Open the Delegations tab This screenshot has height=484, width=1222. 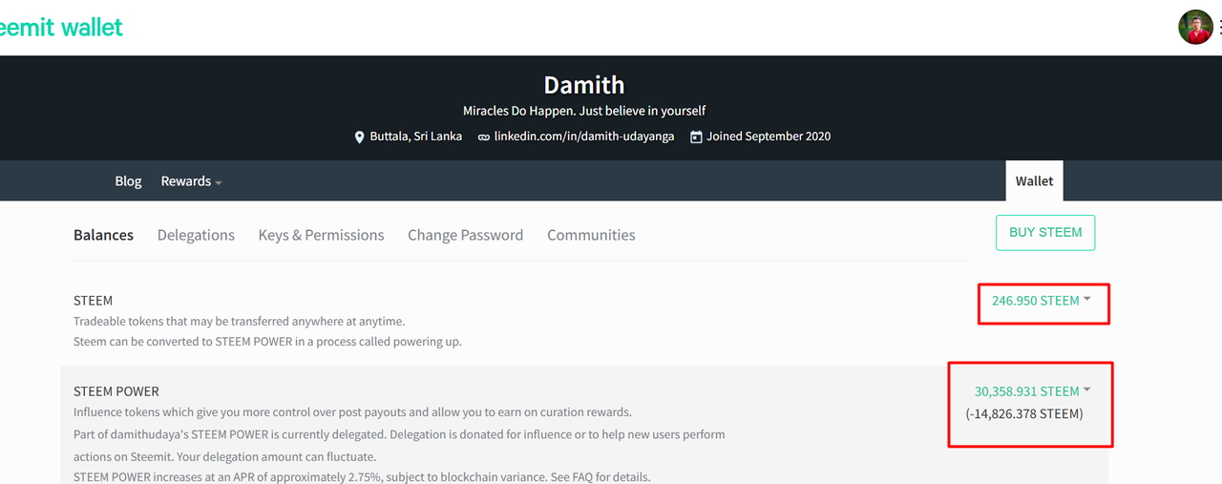point(196,235)
